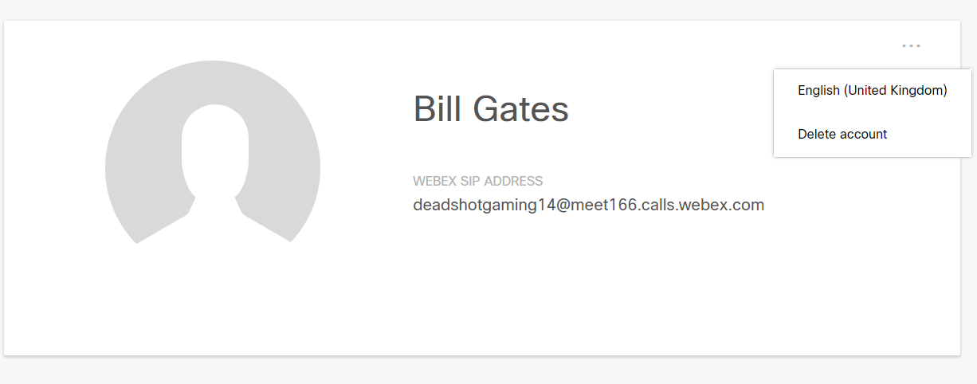Viewport: 977px width, 384px height.
Task: Open the three-dot more options menu
Action: 911,45
